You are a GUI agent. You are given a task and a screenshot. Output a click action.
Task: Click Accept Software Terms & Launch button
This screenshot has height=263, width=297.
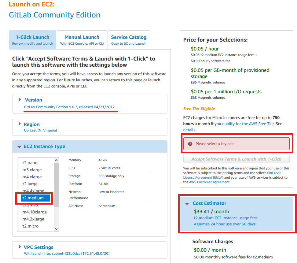pos(236,159)
